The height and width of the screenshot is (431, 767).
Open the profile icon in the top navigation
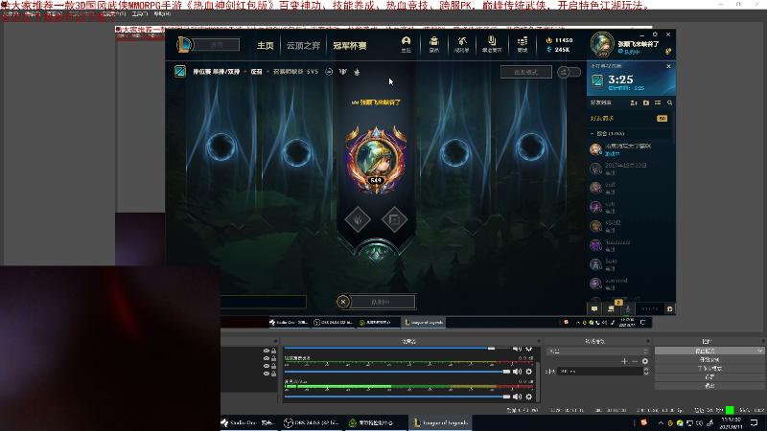click(406, 41)
